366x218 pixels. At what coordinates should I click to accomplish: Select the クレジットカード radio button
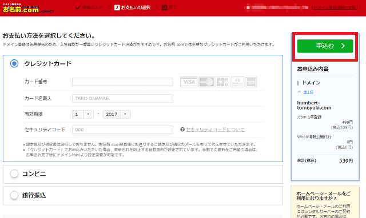pyautogui.click(x=14, y=63)
